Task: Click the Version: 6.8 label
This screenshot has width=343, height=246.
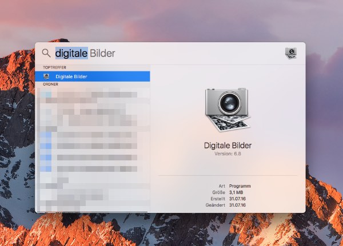Action: coord(228,154)
